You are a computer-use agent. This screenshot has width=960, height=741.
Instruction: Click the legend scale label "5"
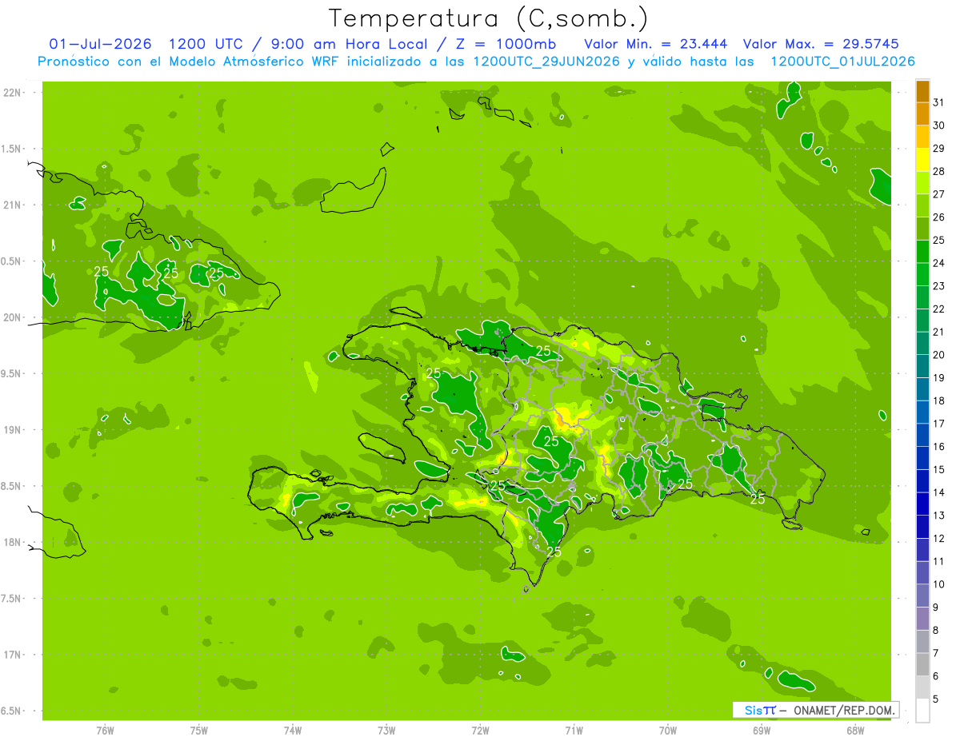[x=935, y=699]
